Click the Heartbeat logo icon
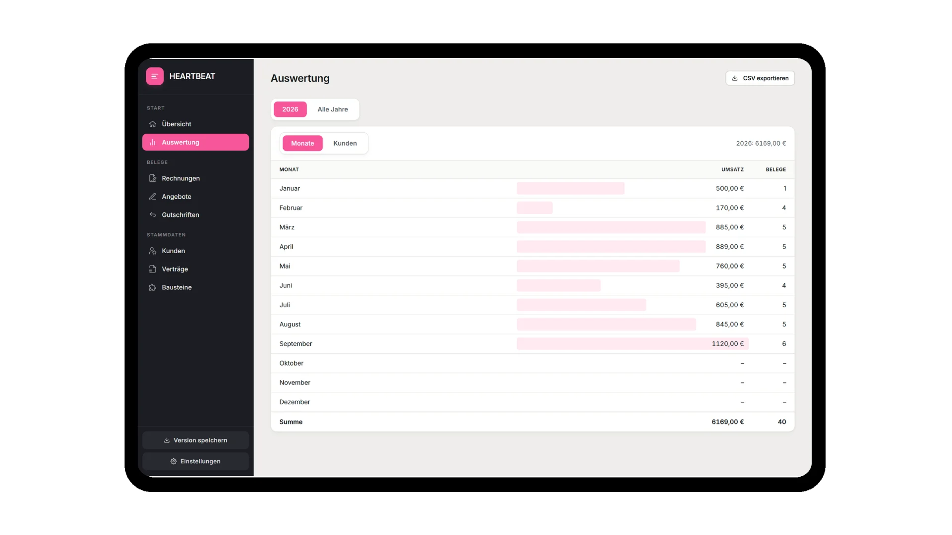Screen dimensions: 952x535 click(x=155, y=76)
